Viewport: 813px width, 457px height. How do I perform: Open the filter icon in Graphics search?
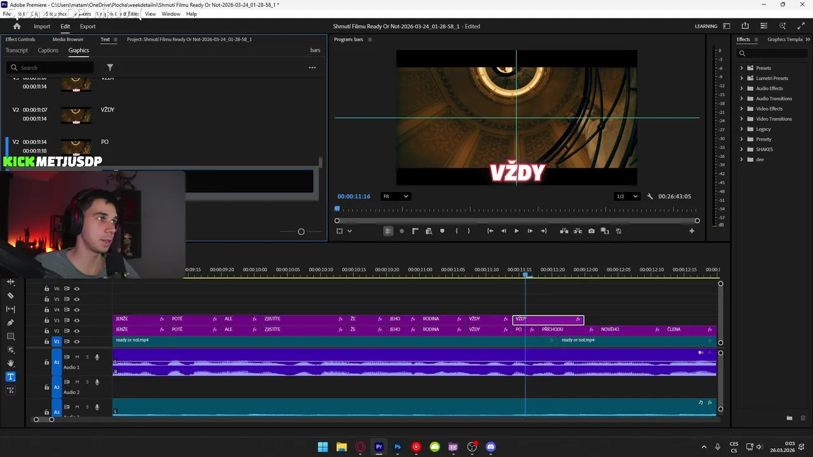(x=110, y=67)
